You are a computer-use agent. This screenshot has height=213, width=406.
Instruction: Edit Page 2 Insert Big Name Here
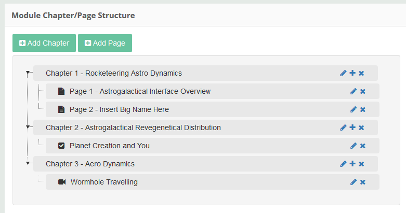pyautogui.click(x=353, y=109)
